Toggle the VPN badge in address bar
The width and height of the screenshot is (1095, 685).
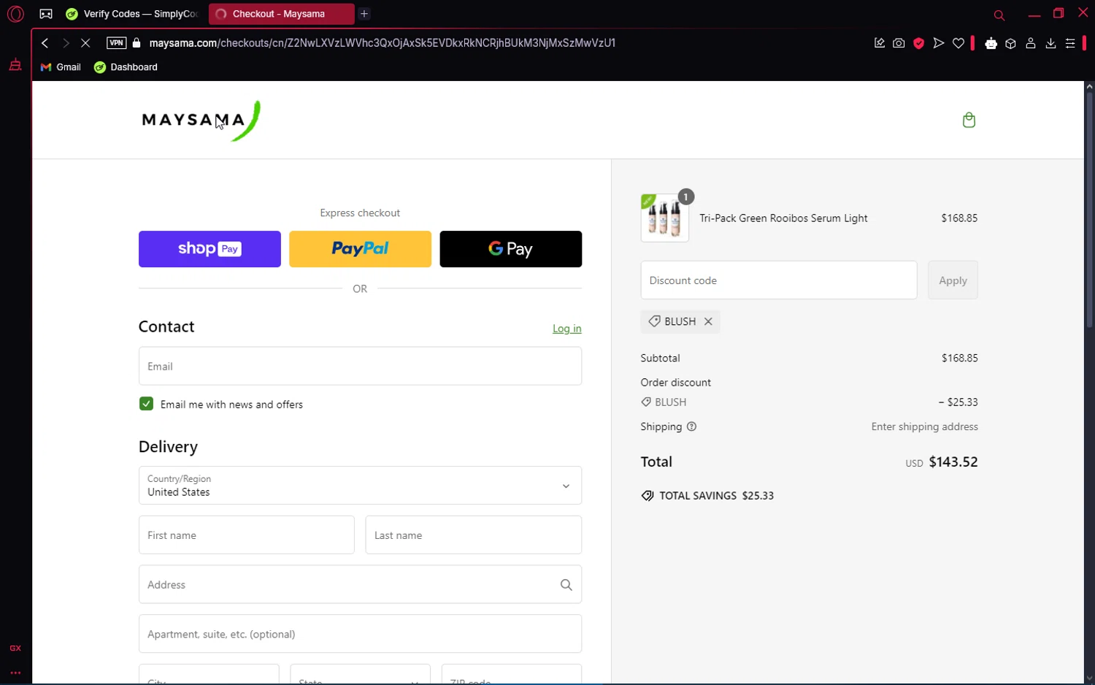point(116,43)
